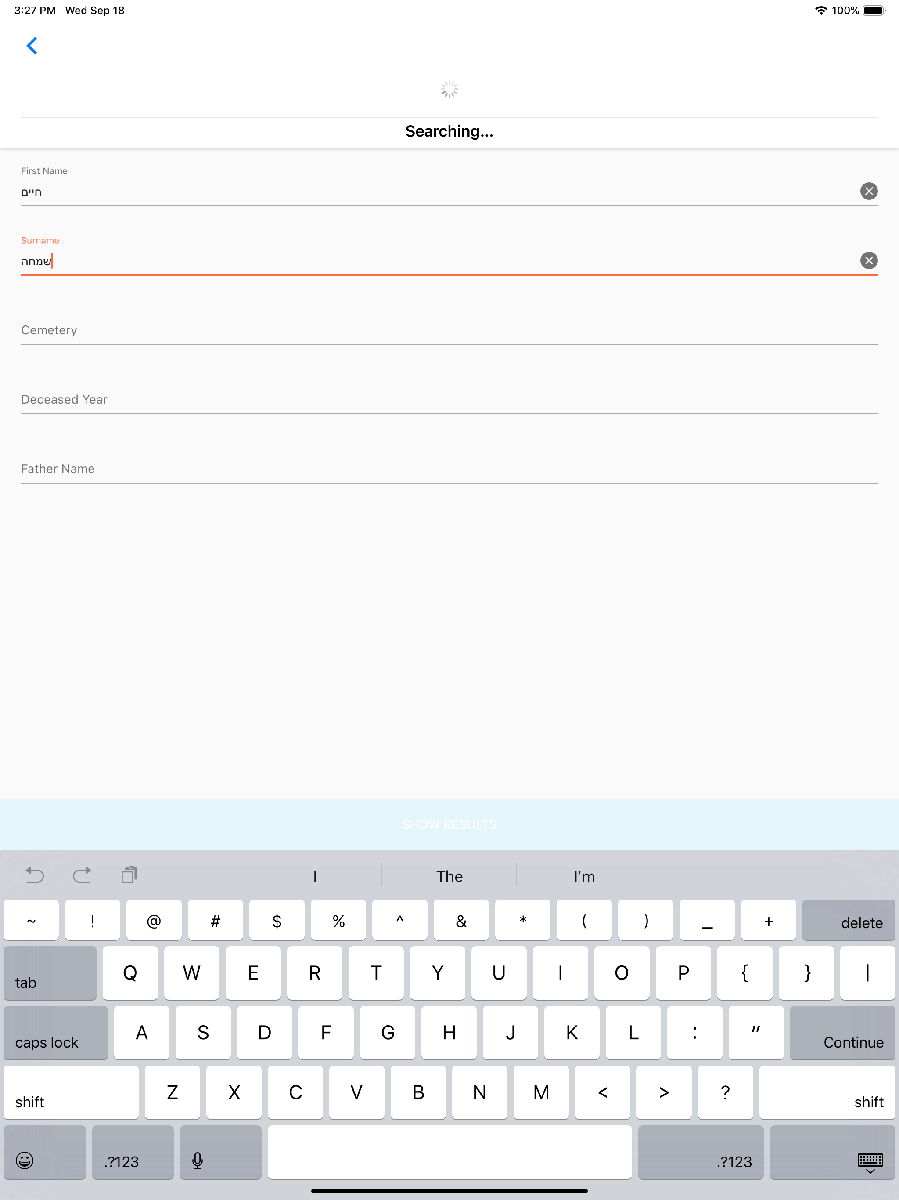This screenshot has height=1200, width=899.
Task: Tap the keyboard redo icon
Action: point(82,875)
